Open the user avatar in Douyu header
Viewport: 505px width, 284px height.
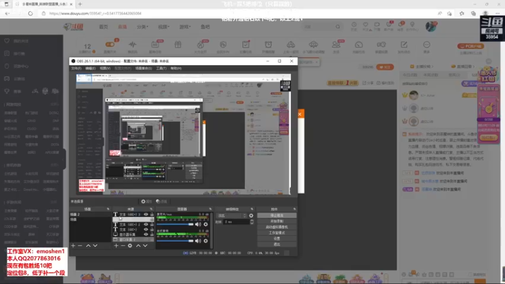coord(431,27)
